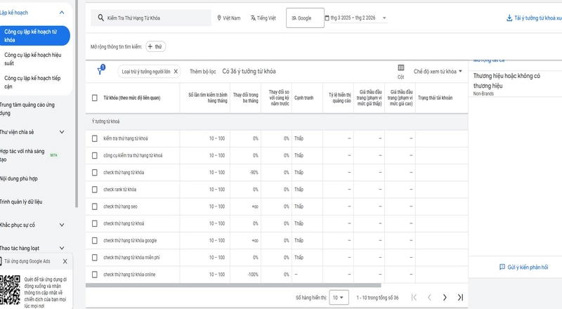Remove the Loại trừ ý tưởng người lớn filter

(x=176, y=72)
